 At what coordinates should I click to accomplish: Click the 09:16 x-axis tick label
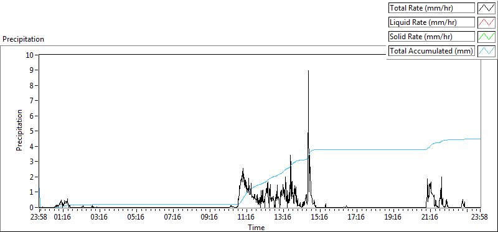[x=210, y=217]
